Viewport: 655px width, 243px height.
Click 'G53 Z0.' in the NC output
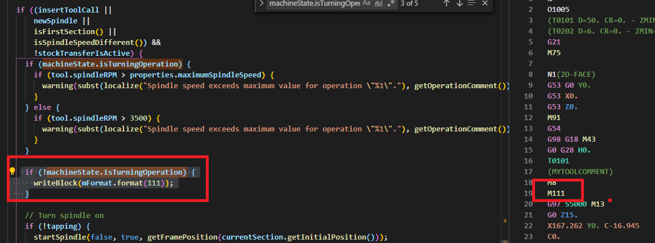563,107
